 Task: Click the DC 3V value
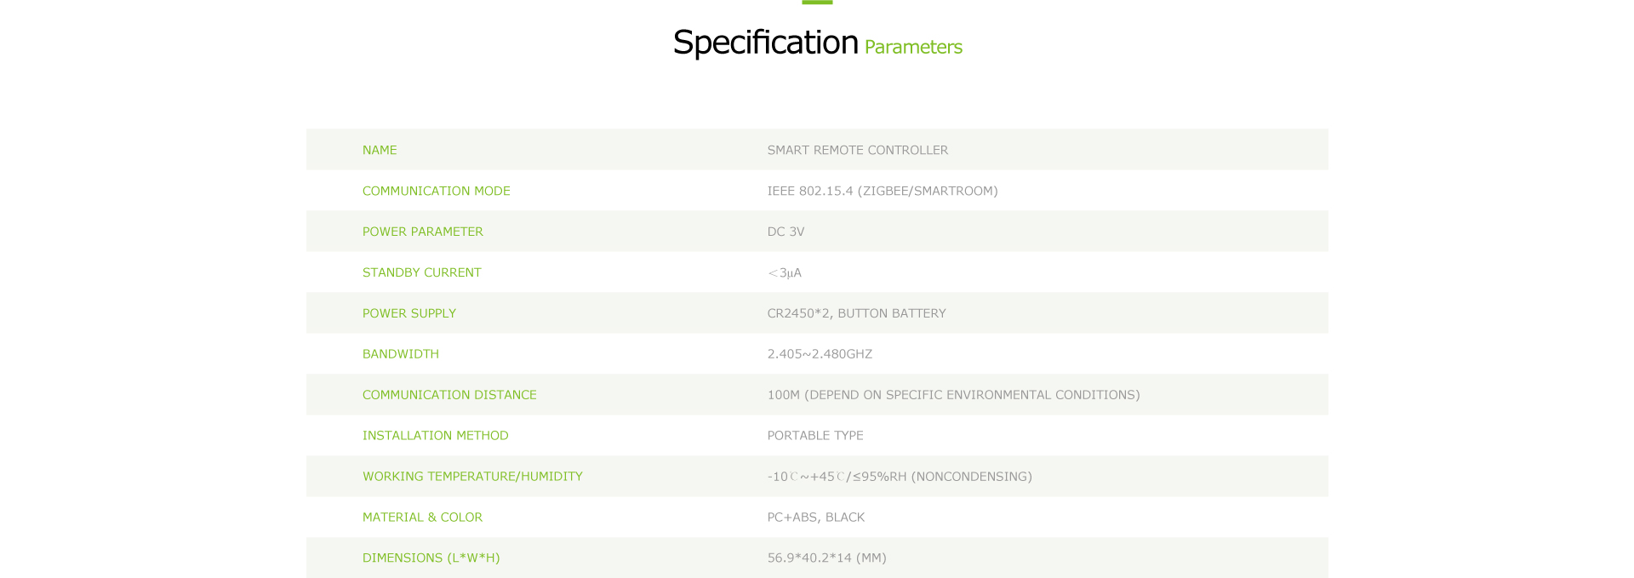[786, 232]
